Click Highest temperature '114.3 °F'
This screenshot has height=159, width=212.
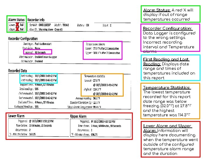click(97, 90)
